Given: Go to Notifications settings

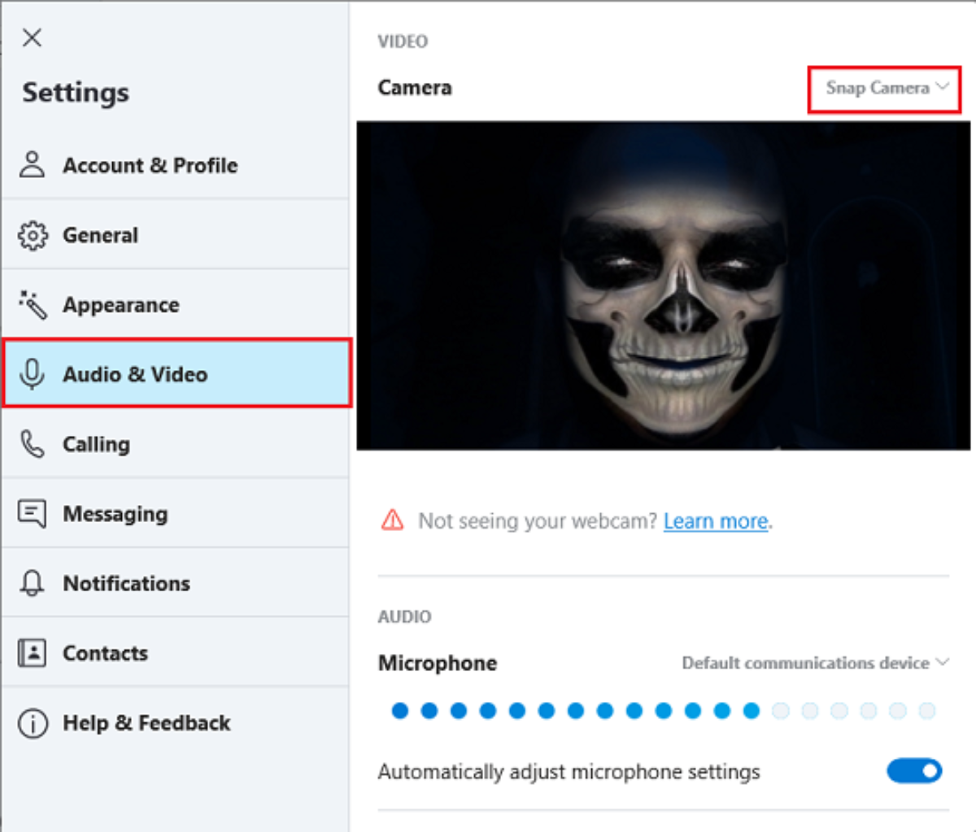Looking at the screenshot, I should pyautogui.click(x=126, y=583).
